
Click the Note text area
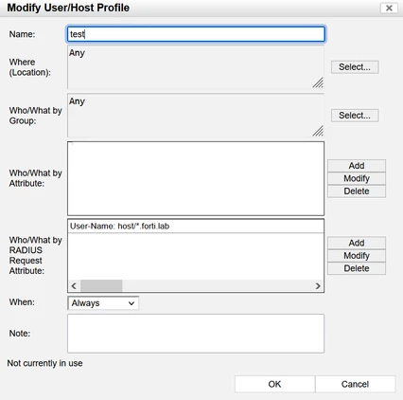(x=196, y=334)
